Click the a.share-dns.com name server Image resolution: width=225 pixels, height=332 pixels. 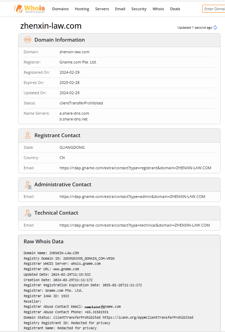pos(74,113)
